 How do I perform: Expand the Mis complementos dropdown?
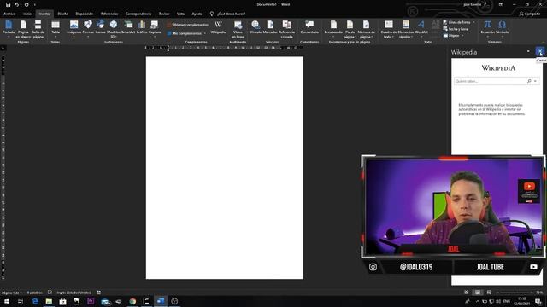tap(186, 33)
